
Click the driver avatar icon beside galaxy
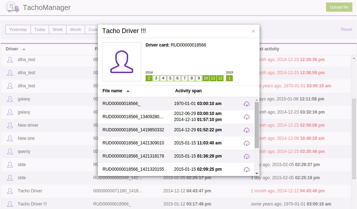coord(10,99)
